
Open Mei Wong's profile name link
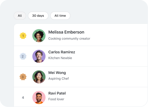57,73
